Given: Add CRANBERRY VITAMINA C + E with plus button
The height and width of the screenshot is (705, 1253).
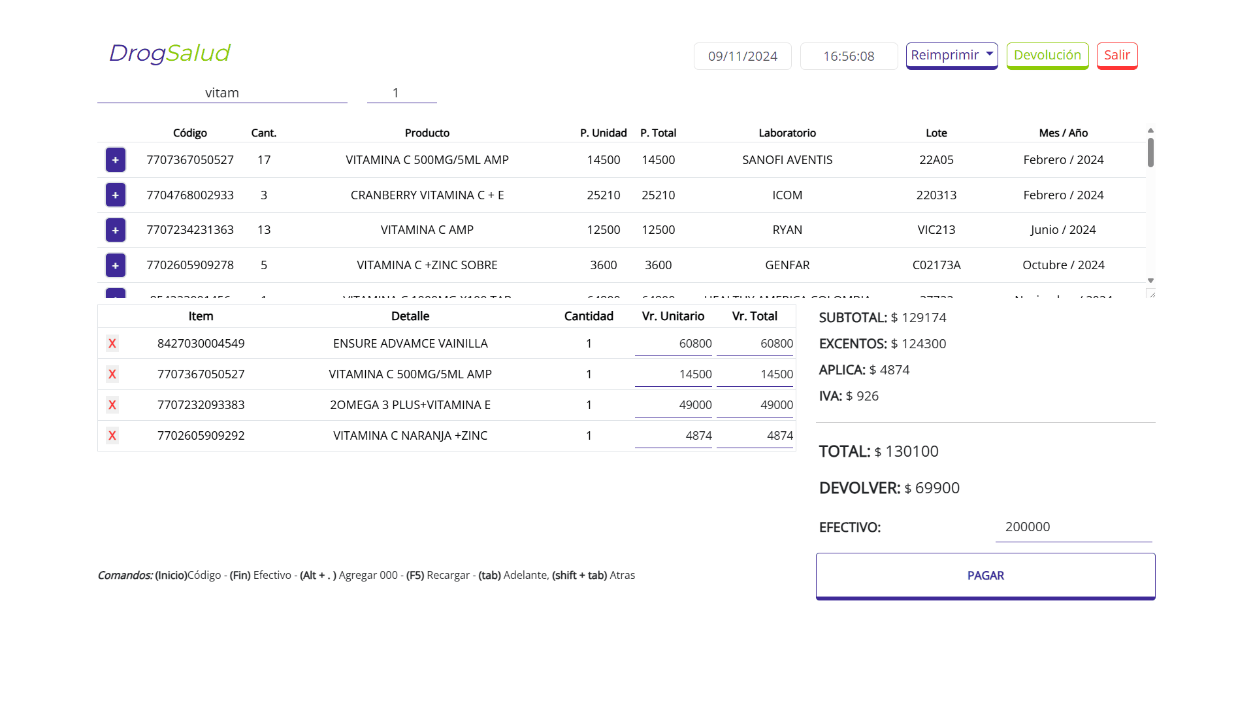Looking at the screenshot, I should click(x=115, y=195).
